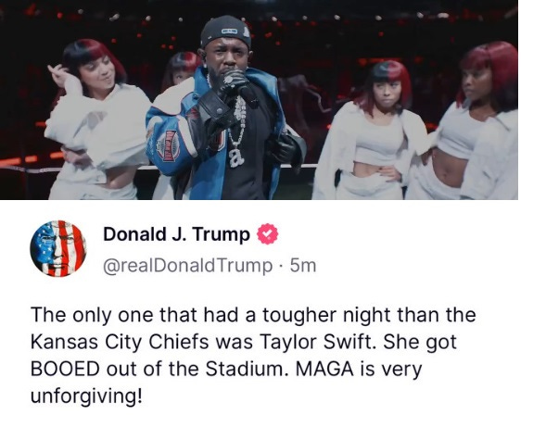The width and height of the screenshot is (546, 439).
Task: Open the flag-painted profile avatar
Action: tap(58, 248)
